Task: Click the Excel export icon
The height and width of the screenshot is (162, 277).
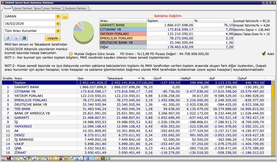Action: [x=24, y=38]
